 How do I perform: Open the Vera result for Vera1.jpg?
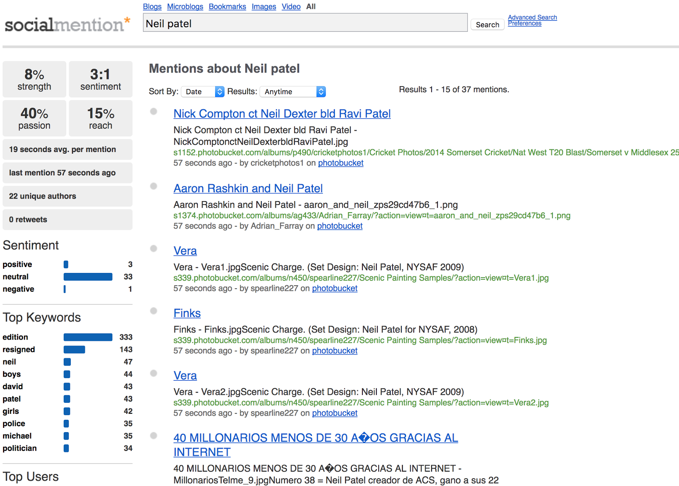185,251
